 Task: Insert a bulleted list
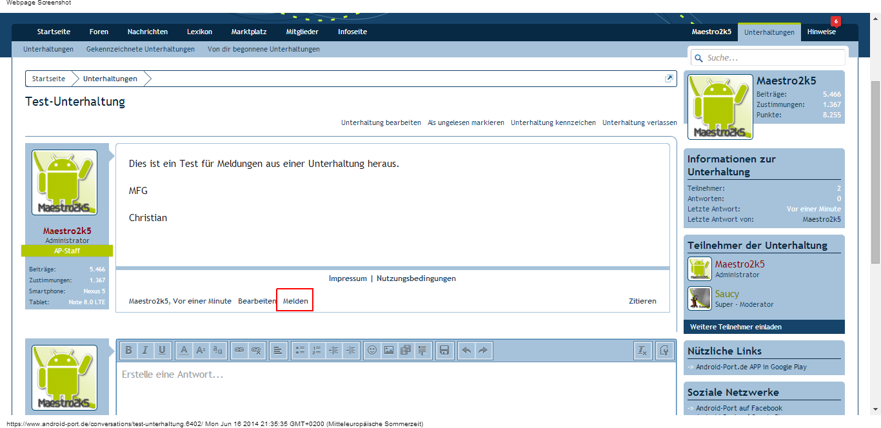click(300, 350)
